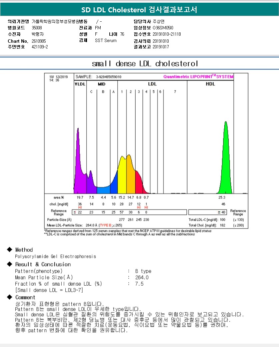Click the HI flag under chol. value 36
279x347 pixels.
pos(80,207)
